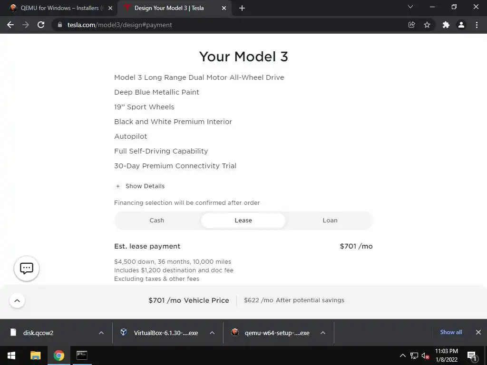Open Command Prompt from taskbar
487x365 pixels.
coord(82,355)
